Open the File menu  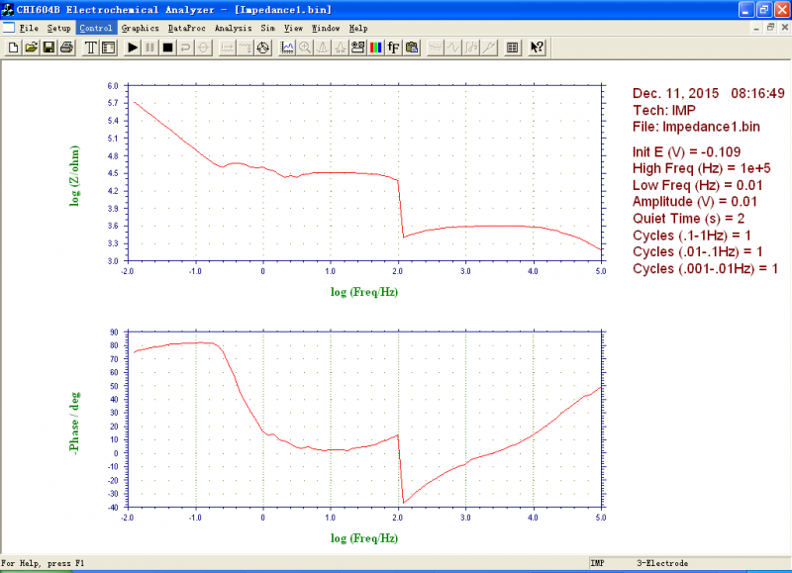pos(29,29)
